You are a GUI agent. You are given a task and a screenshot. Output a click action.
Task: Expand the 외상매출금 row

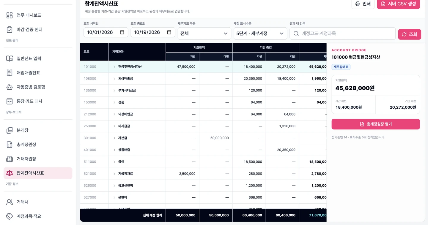pyautogui.click(x=114, y=79)
